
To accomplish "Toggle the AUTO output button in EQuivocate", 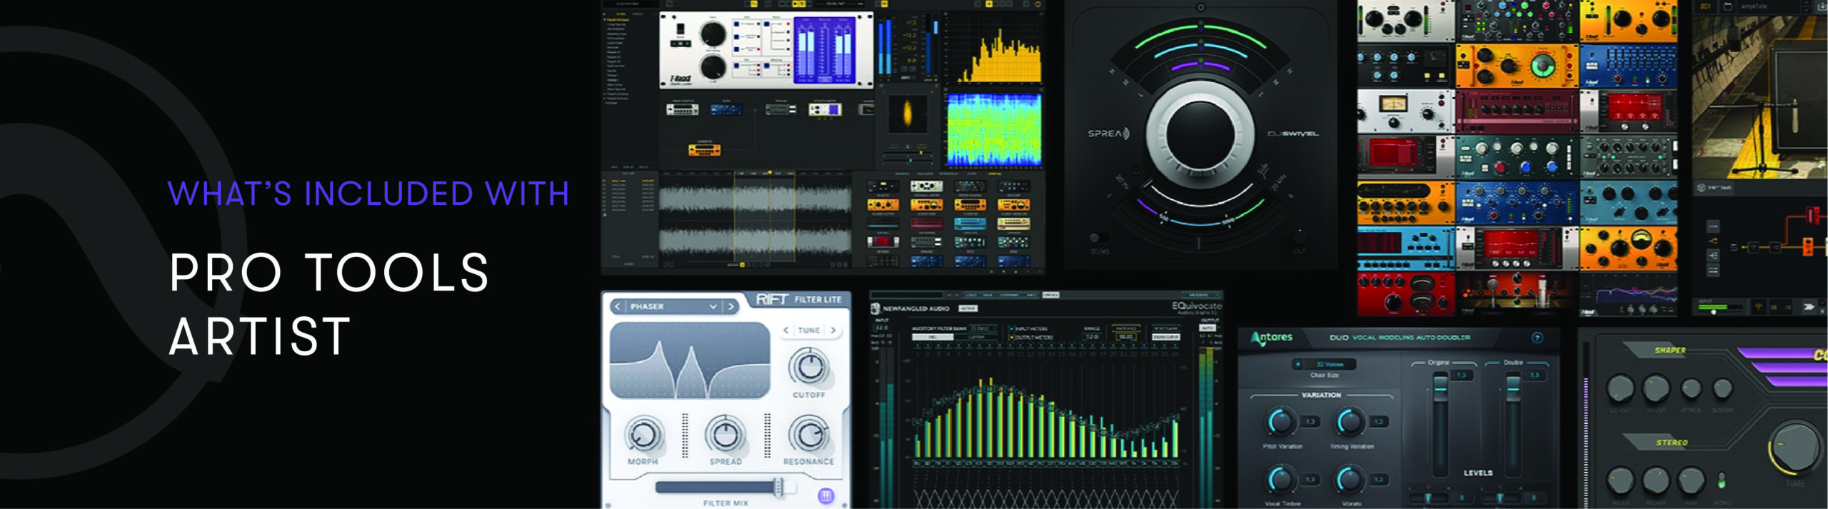I will pyautogui.click(x=1207, y=328).
